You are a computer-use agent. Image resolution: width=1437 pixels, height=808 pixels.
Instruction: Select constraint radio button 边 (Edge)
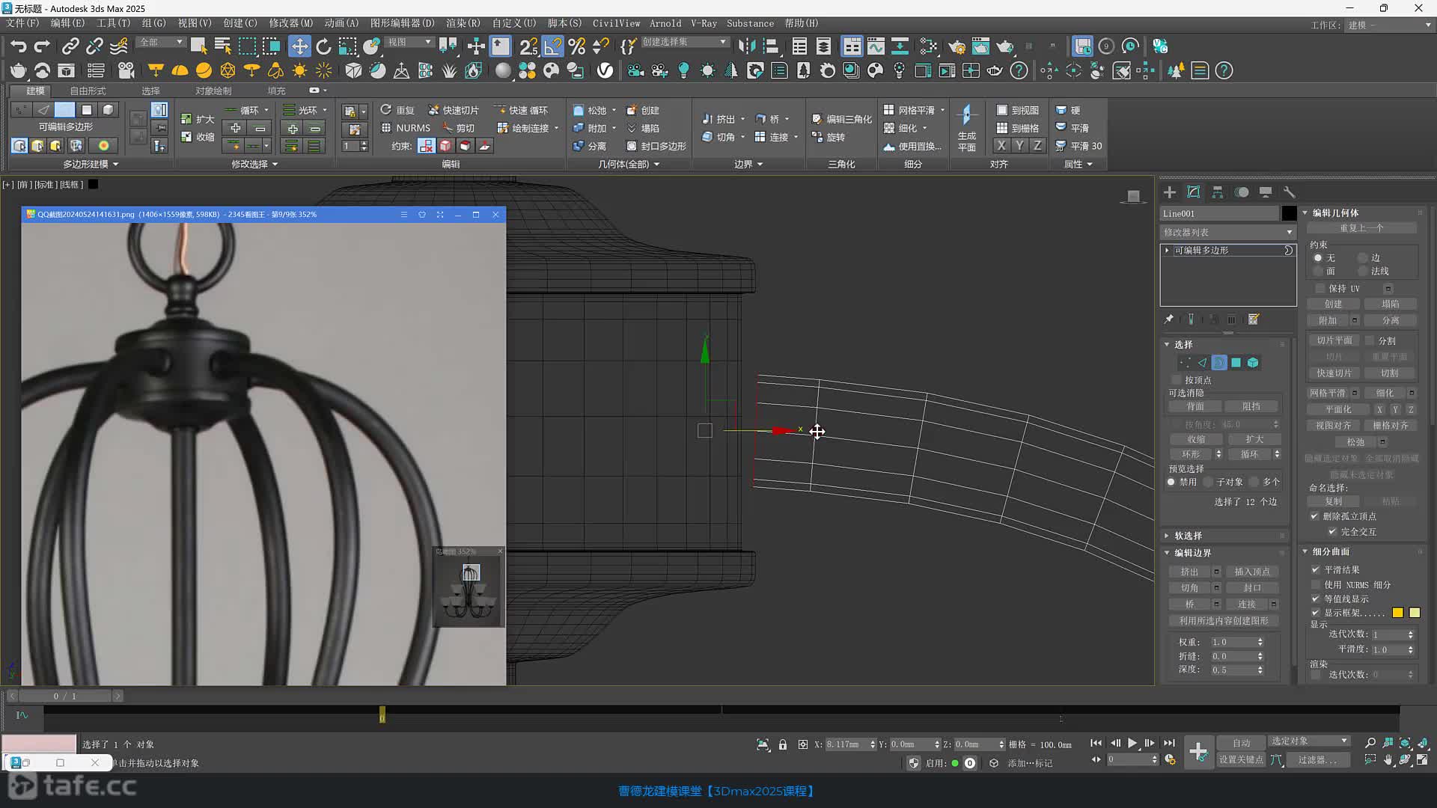(x=1363, y=258)
